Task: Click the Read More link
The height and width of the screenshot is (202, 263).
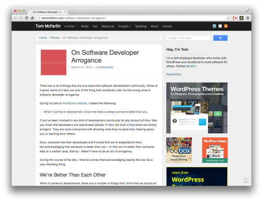Action: (x=174, y=74)
